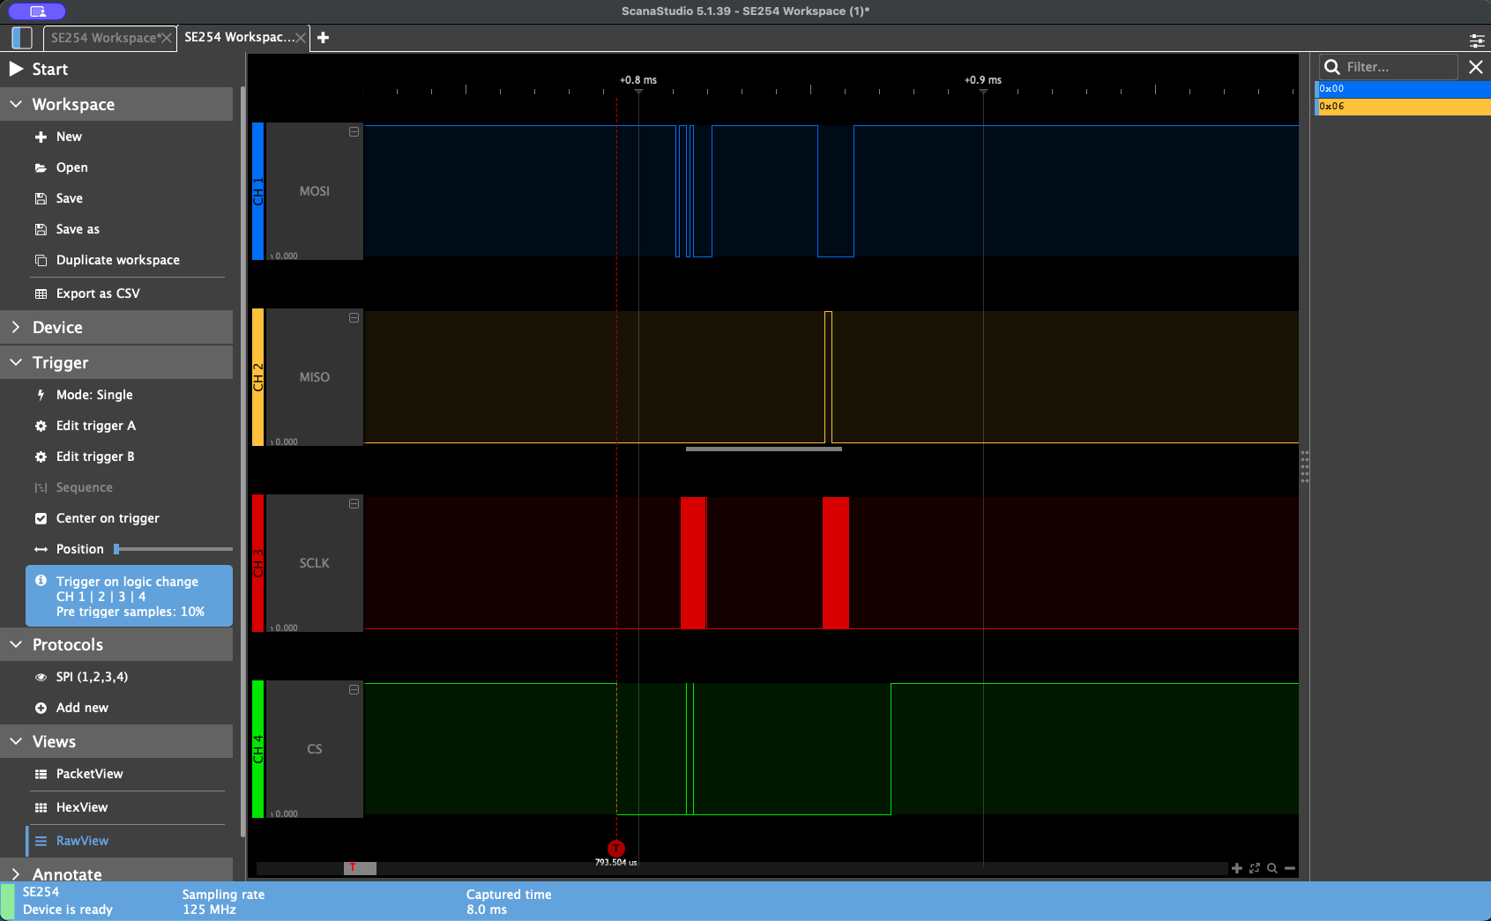Toggle SPI protocol visibility eye
The width and height of the screenshot is (1491, 921).
[41, 677]
